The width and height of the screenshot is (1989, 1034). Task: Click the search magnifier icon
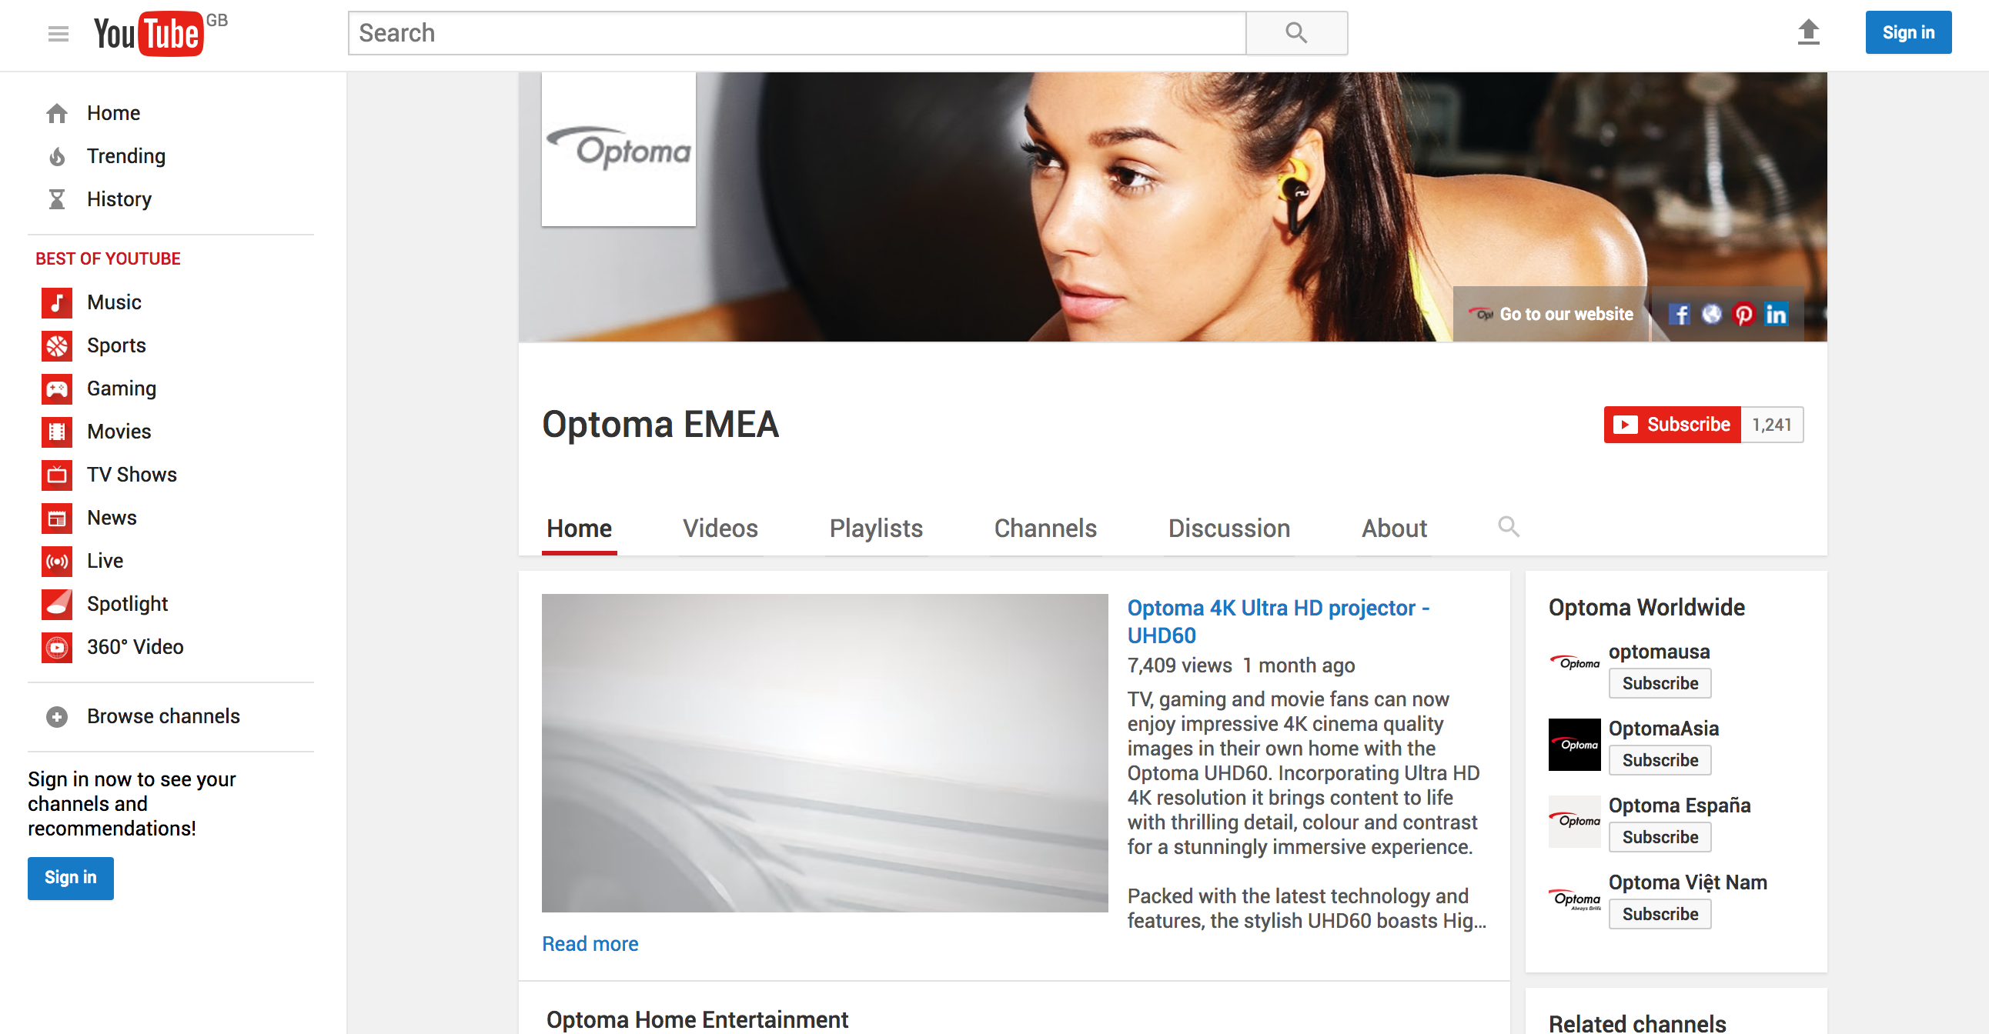(1295, 32)
